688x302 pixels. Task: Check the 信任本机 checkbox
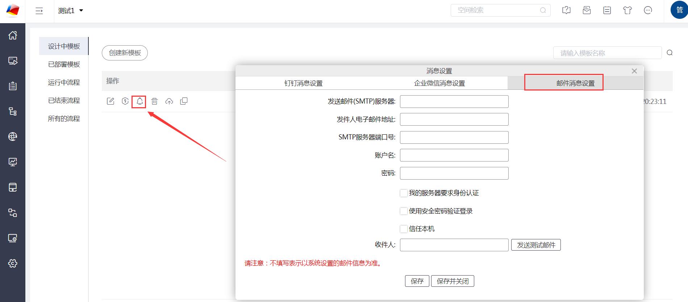coord(404,229)
